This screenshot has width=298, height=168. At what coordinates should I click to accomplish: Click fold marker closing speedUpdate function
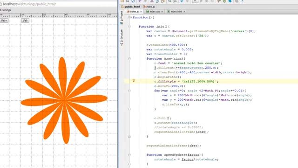(x=129, y=164)
